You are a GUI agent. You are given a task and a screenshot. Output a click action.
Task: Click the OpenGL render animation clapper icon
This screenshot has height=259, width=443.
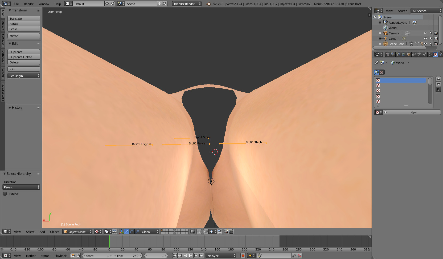pyautogui.click(x=231, y=232)
